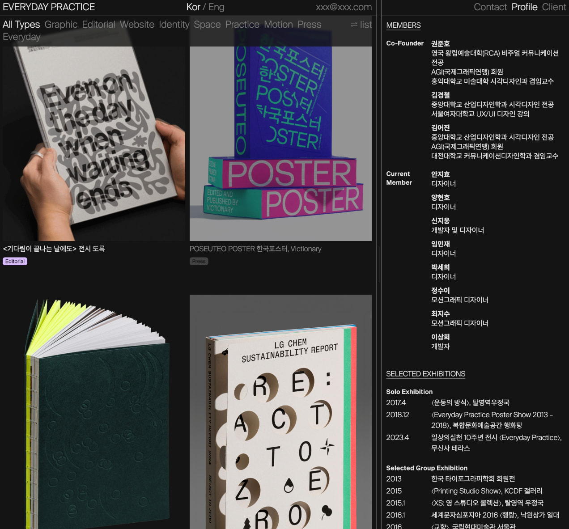Open the POSEUTEO POSTER books thumbnail

pyautogui.click(x=281, y=144)
